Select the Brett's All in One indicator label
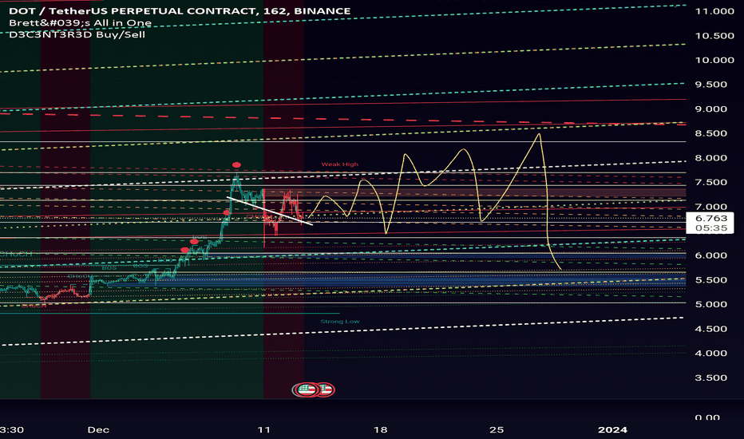The width and height of the screenshot is (744, 439). click(80, 23)
